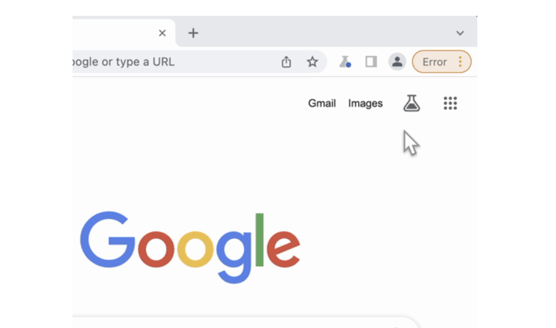This screenshot has width=556, height=328.
Task: Open the Google apps grid
Action: (x=450, y=103)
